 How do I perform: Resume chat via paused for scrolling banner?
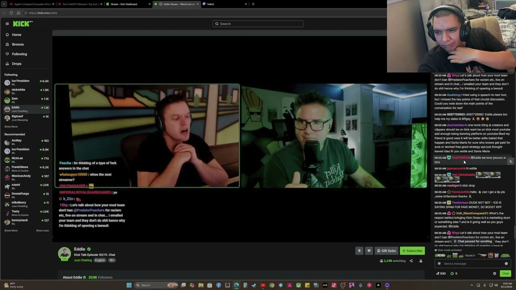(472, 241)
